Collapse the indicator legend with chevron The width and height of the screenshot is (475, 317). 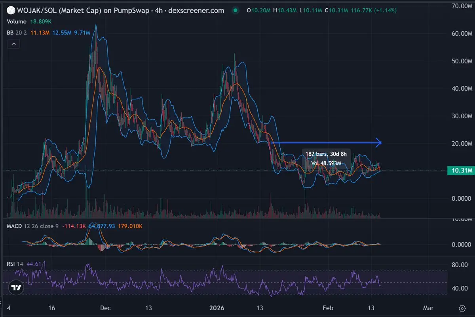click(13, 44)
